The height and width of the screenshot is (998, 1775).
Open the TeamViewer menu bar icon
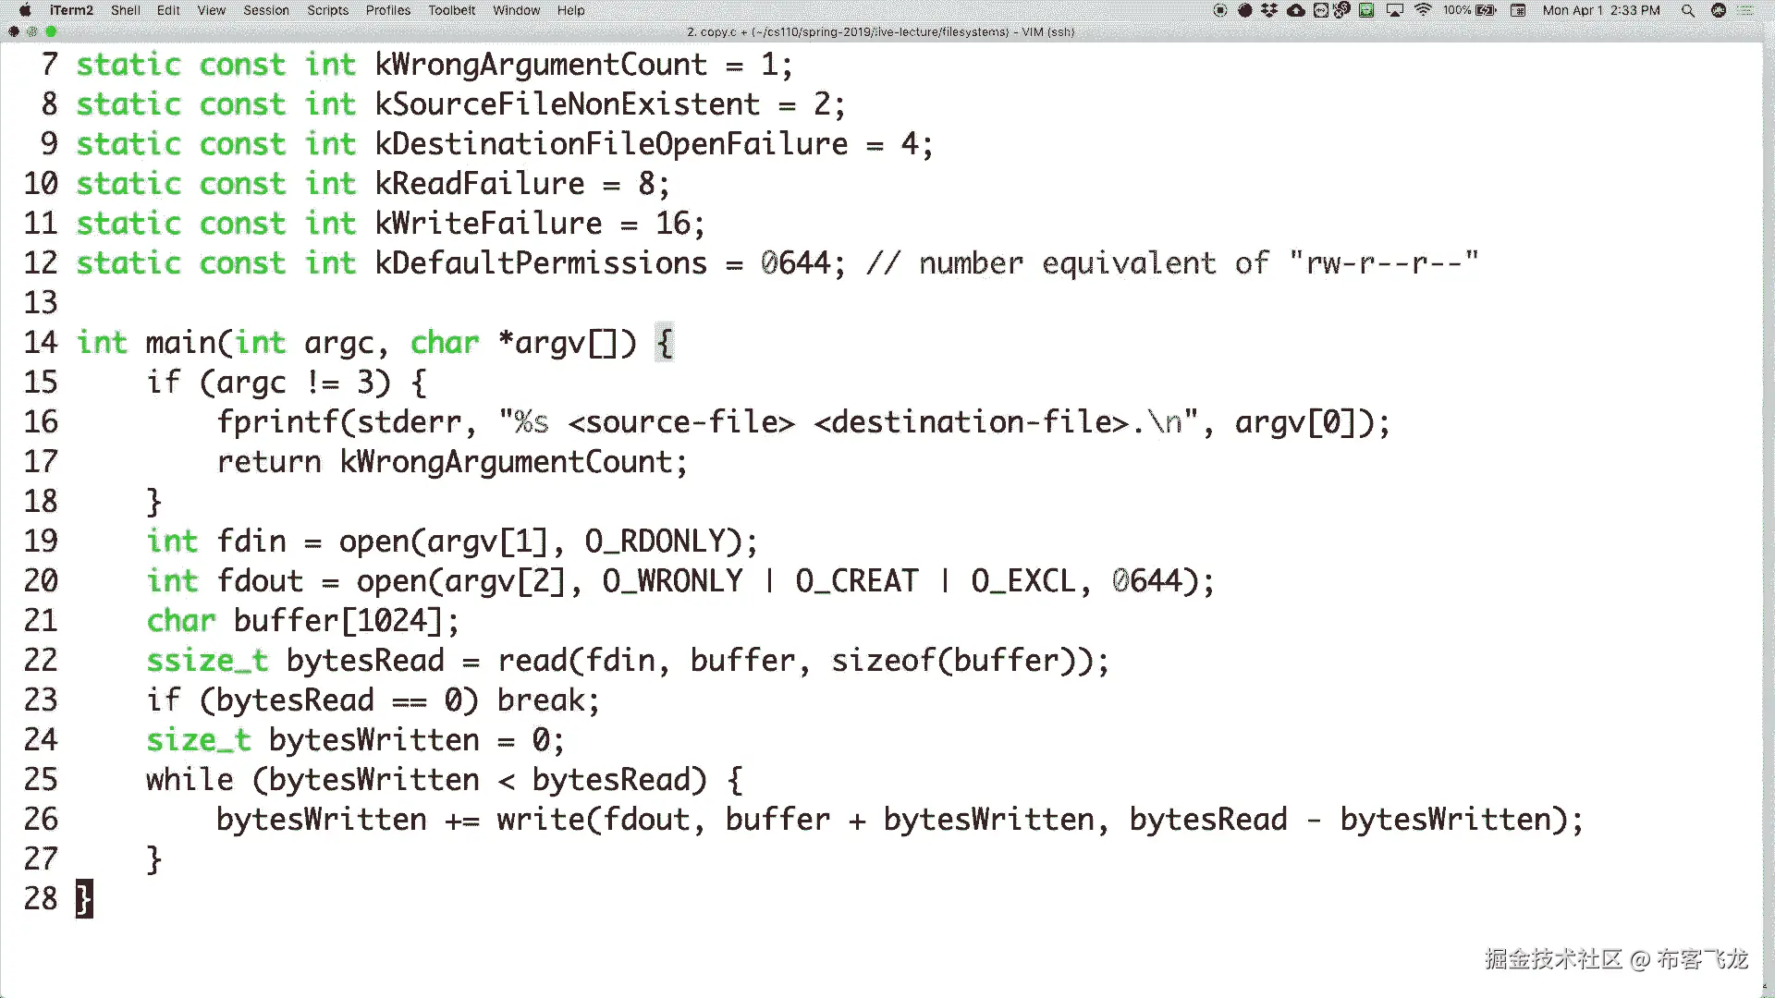point(1321,10)
